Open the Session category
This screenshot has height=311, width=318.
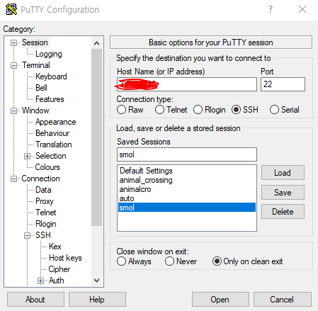(35, 43)
